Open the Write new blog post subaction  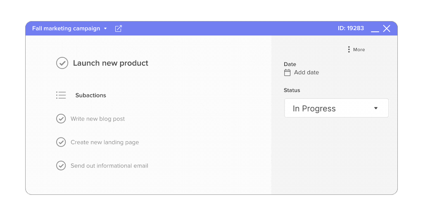pyautogui.click(x=97, y=119)
